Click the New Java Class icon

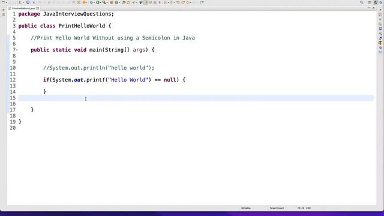point(116,2)
